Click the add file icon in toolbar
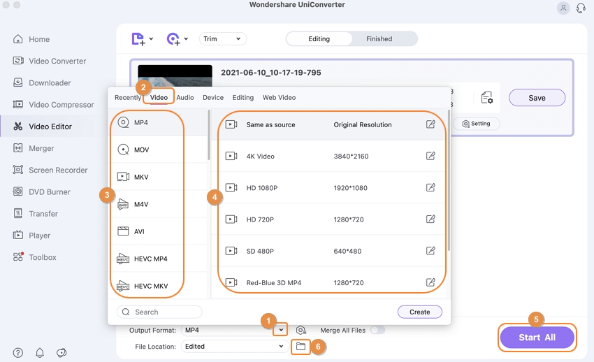 pyautogui.click(x=138, y=39)
